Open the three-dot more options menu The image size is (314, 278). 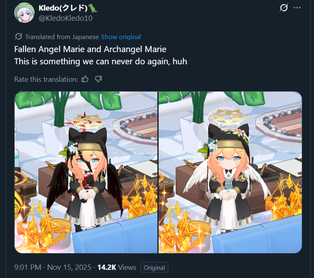point(297,8)
